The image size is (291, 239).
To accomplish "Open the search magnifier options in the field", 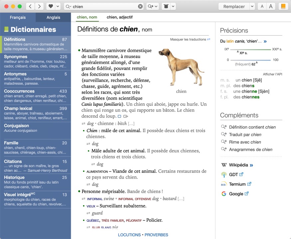I will coord(68,7).
